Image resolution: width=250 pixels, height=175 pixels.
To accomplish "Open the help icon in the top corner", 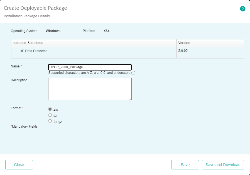I will point(242,9).
